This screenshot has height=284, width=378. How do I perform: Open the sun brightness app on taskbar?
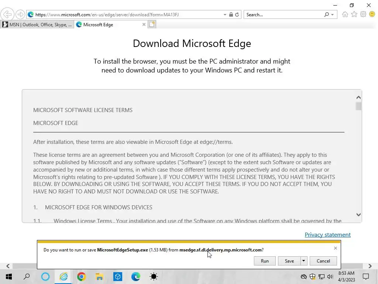point(154,277)
